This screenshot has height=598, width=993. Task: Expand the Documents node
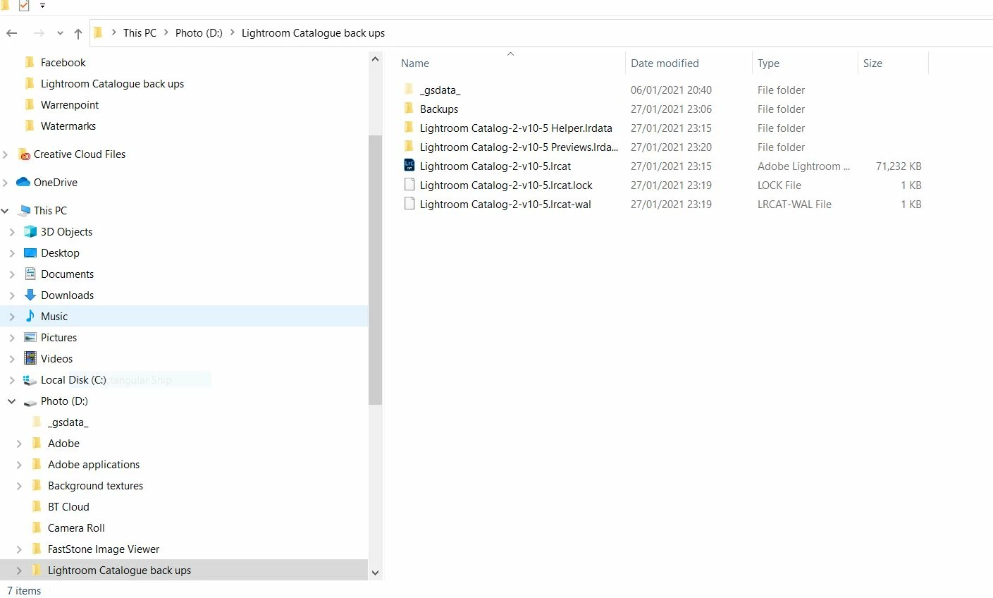(x=12, y=274)
